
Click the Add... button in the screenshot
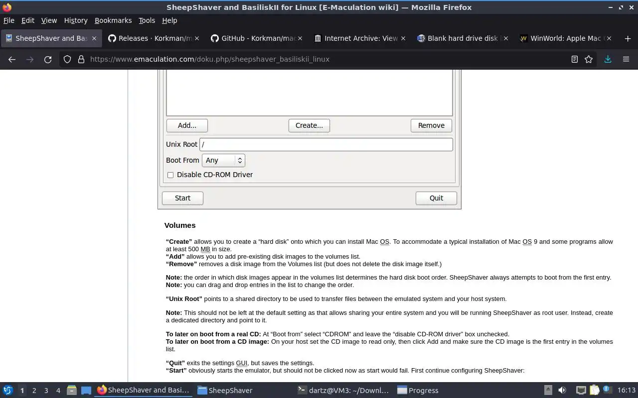(x=187, y=125)
